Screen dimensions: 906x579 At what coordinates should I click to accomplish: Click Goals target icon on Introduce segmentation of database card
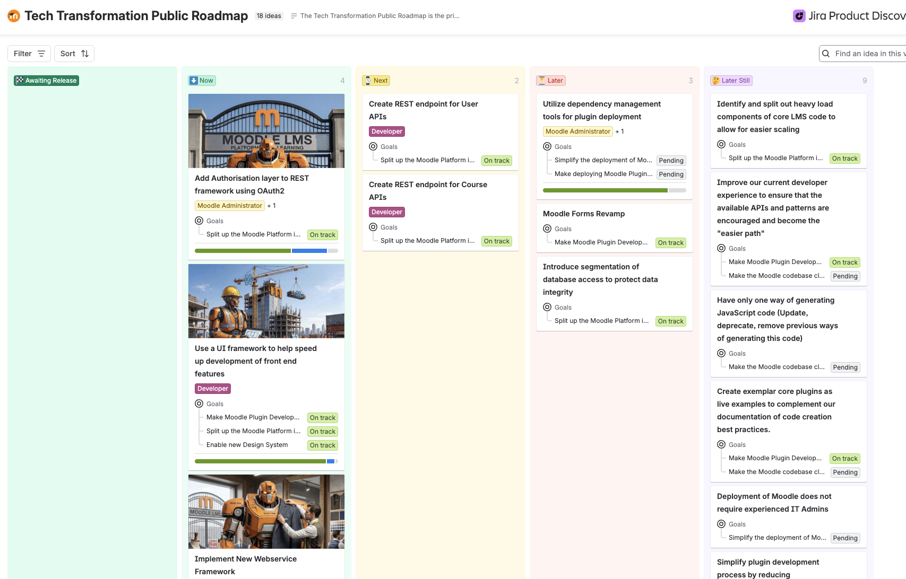pos(547,307)
